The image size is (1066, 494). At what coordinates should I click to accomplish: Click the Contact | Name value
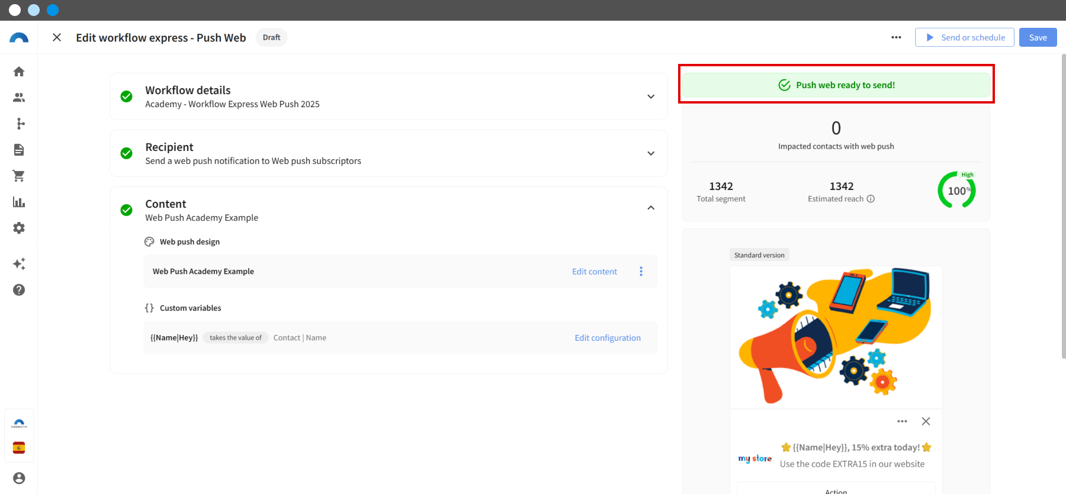(x=300, y=338)
